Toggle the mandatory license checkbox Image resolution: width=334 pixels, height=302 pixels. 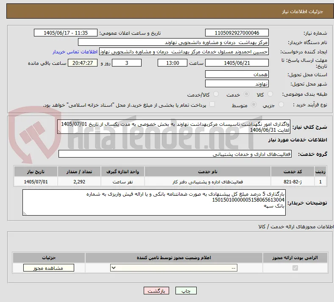point(295,268)
